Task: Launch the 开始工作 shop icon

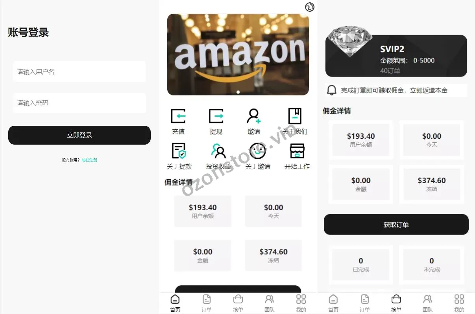Action: click(x=297, y=151)
